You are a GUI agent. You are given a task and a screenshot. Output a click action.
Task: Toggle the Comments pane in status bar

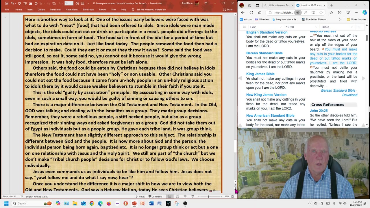coord(156,196)
